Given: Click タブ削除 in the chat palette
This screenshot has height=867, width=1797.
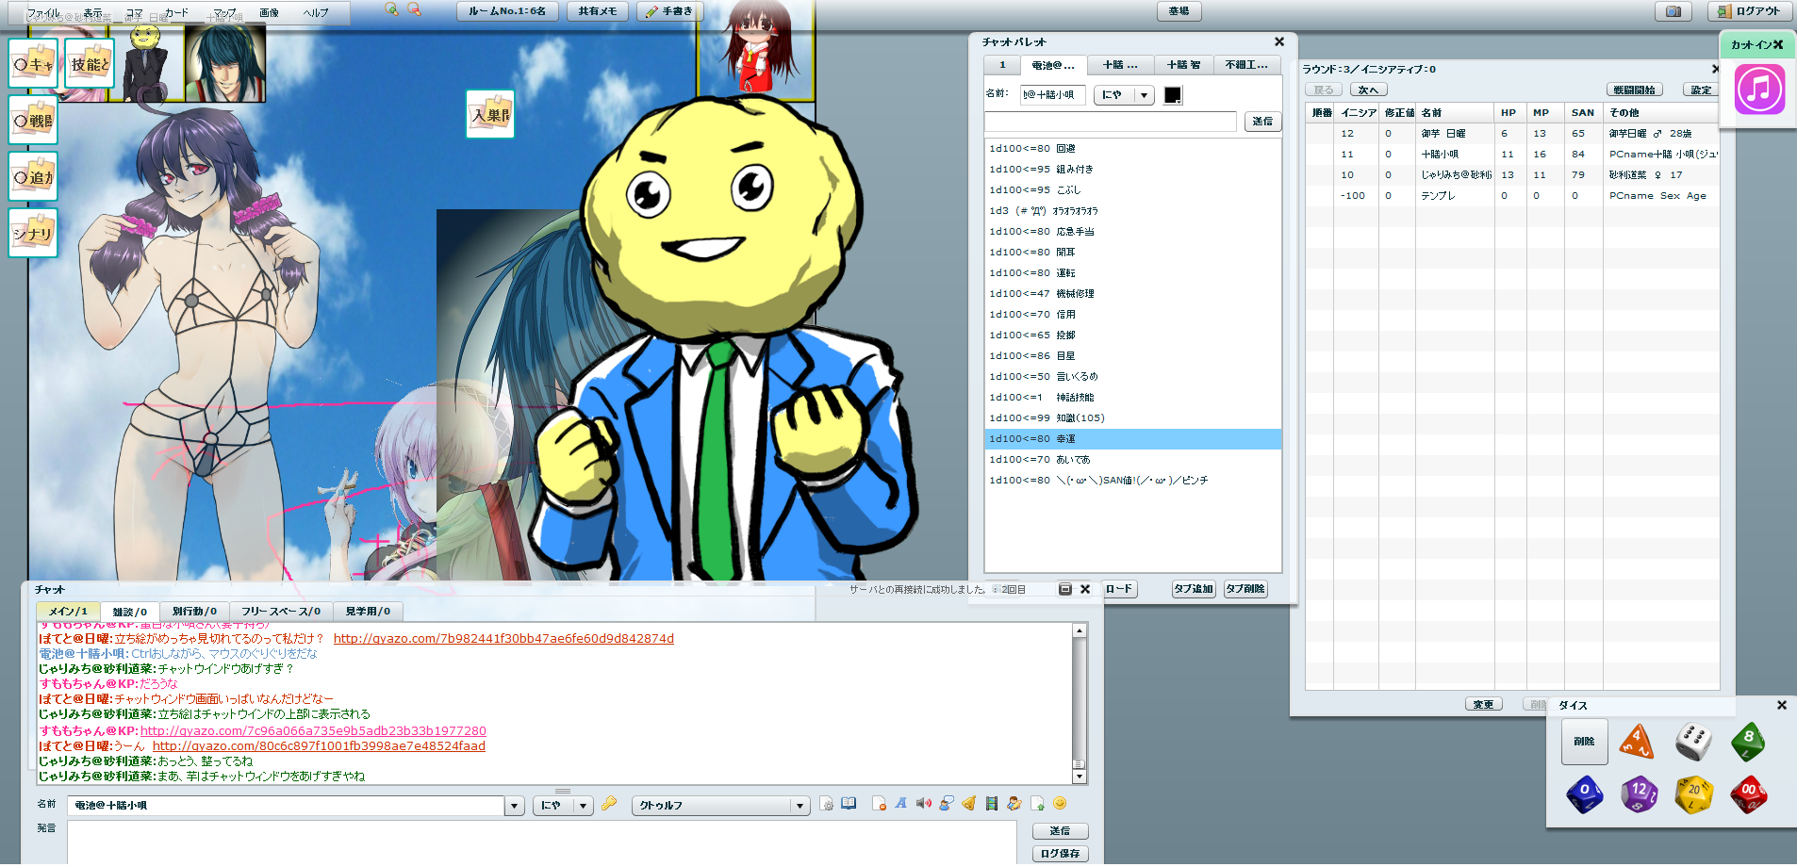Looking at the screenshot, I should pos(1245,589).
